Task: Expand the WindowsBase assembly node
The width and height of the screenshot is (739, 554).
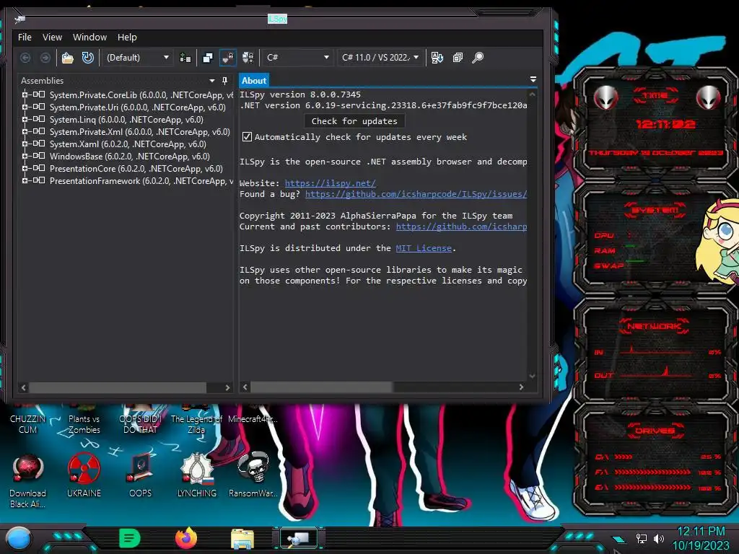Action: [25, 156]
